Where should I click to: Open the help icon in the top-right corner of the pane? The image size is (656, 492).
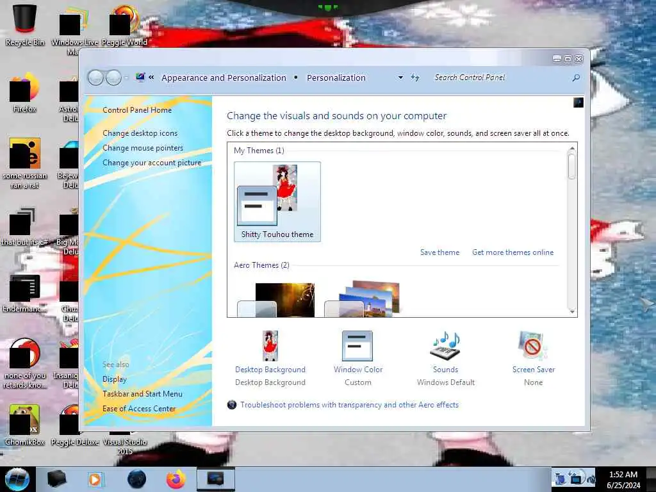578,102
